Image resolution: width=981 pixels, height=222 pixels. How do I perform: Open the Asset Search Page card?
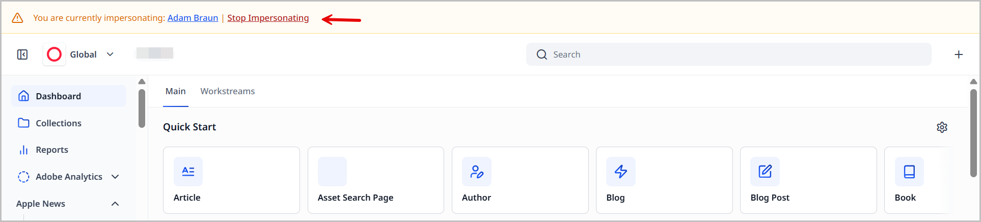click(375, 180)
